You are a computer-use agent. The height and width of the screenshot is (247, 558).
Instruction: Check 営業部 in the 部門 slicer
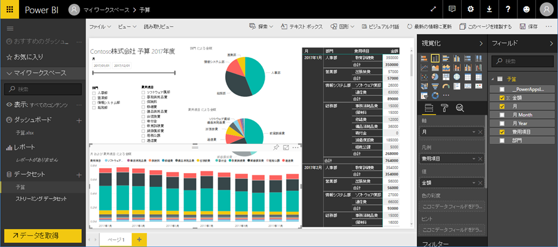coord(94,97)
